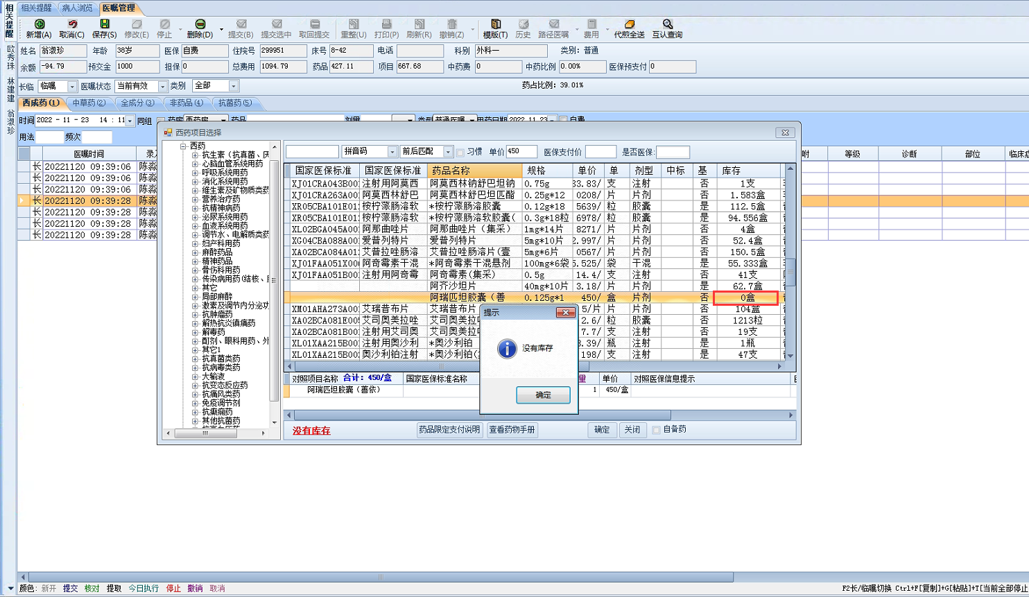The height and width of the screenshot is (597, 1029).
Task: Switch to the 病人浏览 tab
Action: tap(77, 8)
